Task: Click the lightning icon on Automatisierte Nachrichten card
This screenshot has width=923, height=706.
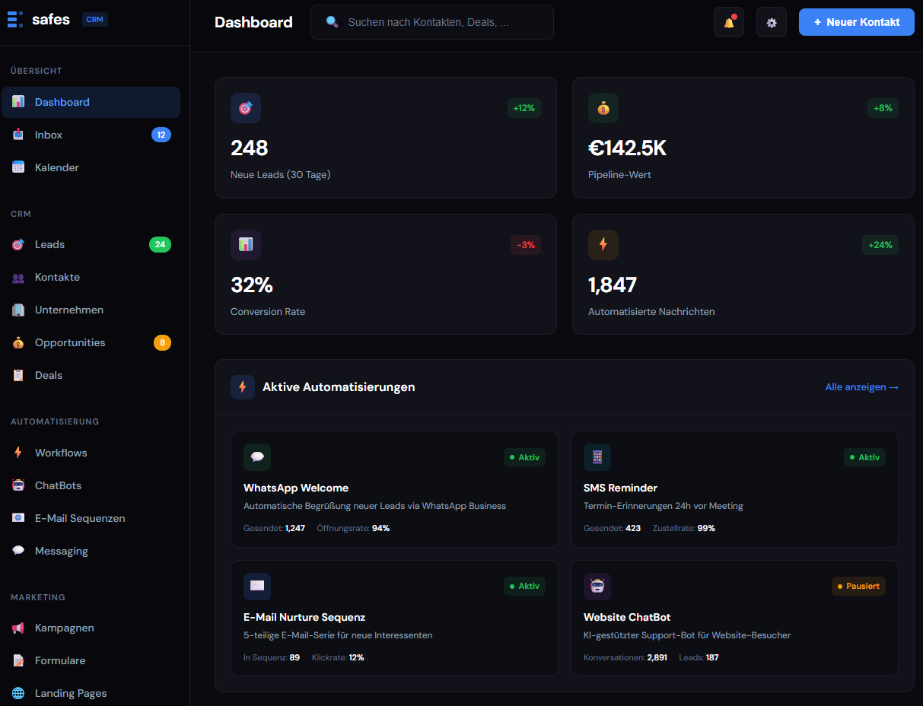Action: tap(603, 245)
